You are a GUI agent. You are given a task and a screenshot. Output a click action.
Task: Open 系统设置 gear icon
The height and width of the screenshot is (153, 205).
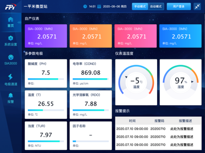[11, 38]
